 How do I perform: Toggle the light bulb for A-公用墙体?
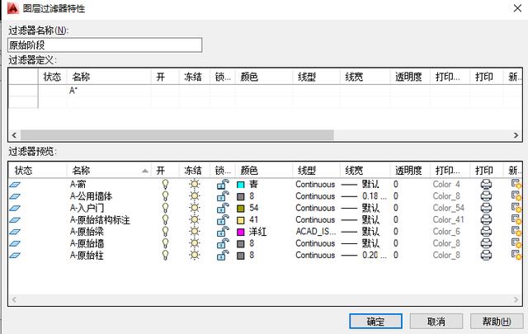coord(165,196)
